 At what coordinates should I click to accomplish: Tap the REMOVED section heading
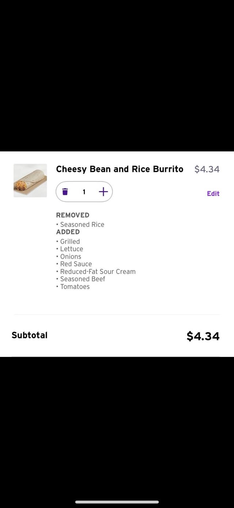(72, 215)
